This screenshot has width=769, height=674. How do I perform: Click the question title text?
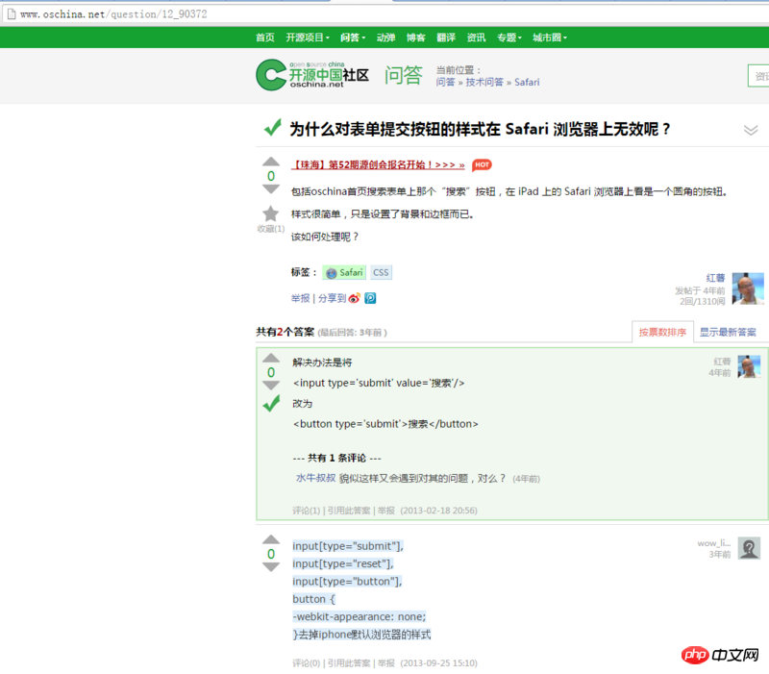[480, 129]
